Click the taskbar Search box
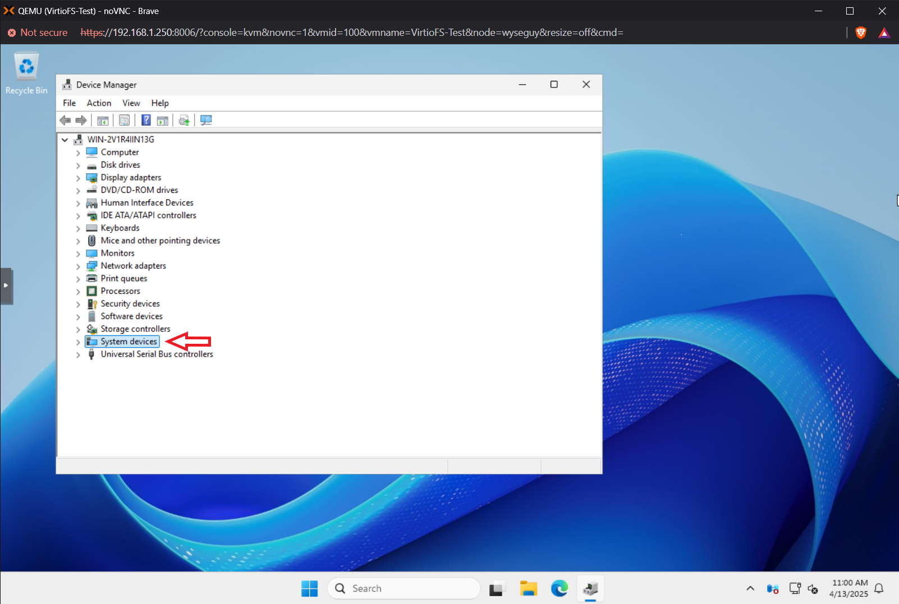The image size is (899, 604). pyautogui.click(x=404, y=588)
